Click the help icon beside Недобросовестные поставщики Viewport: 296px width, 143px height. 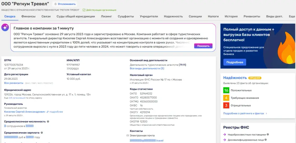pyautogui.click(x=268, y=135)
